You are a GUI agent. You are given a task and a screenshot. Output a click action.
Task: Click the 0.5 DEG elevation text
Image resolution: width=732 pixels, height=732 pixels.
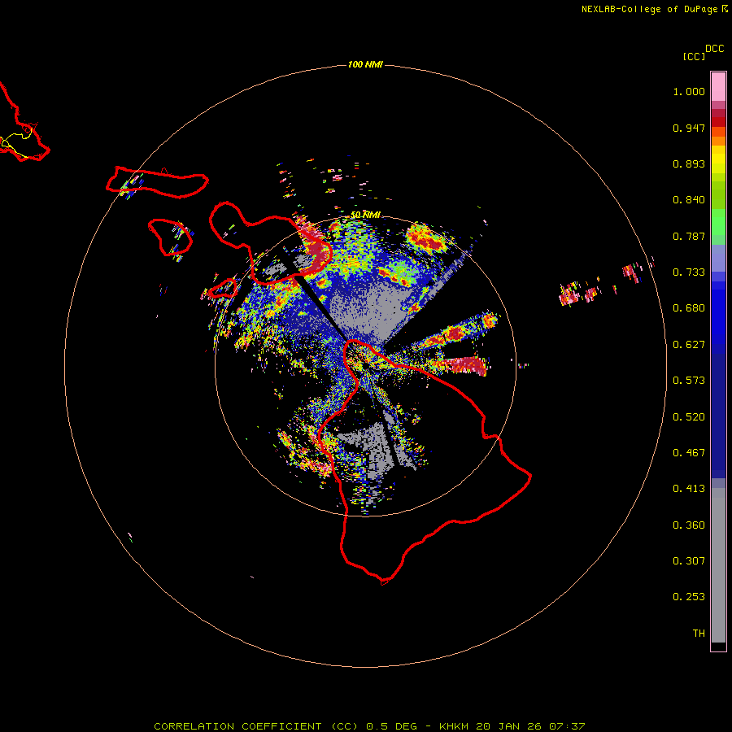[394, 726]
